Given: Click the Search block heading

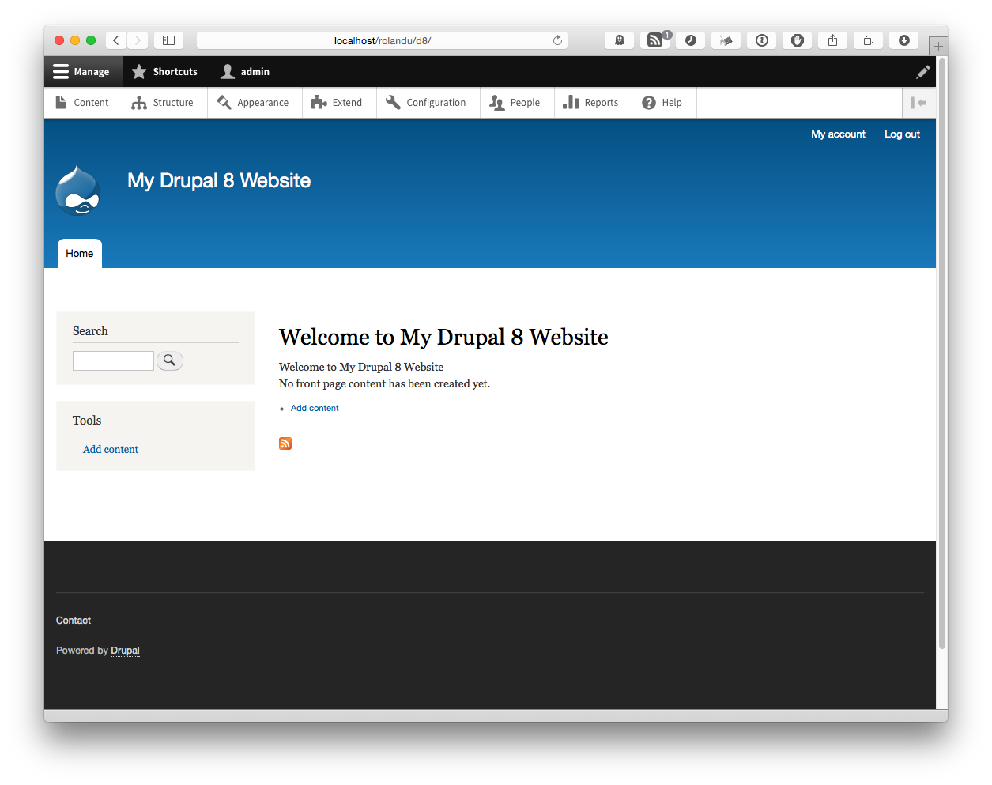Looking at the screenshot, I should 90,331.
